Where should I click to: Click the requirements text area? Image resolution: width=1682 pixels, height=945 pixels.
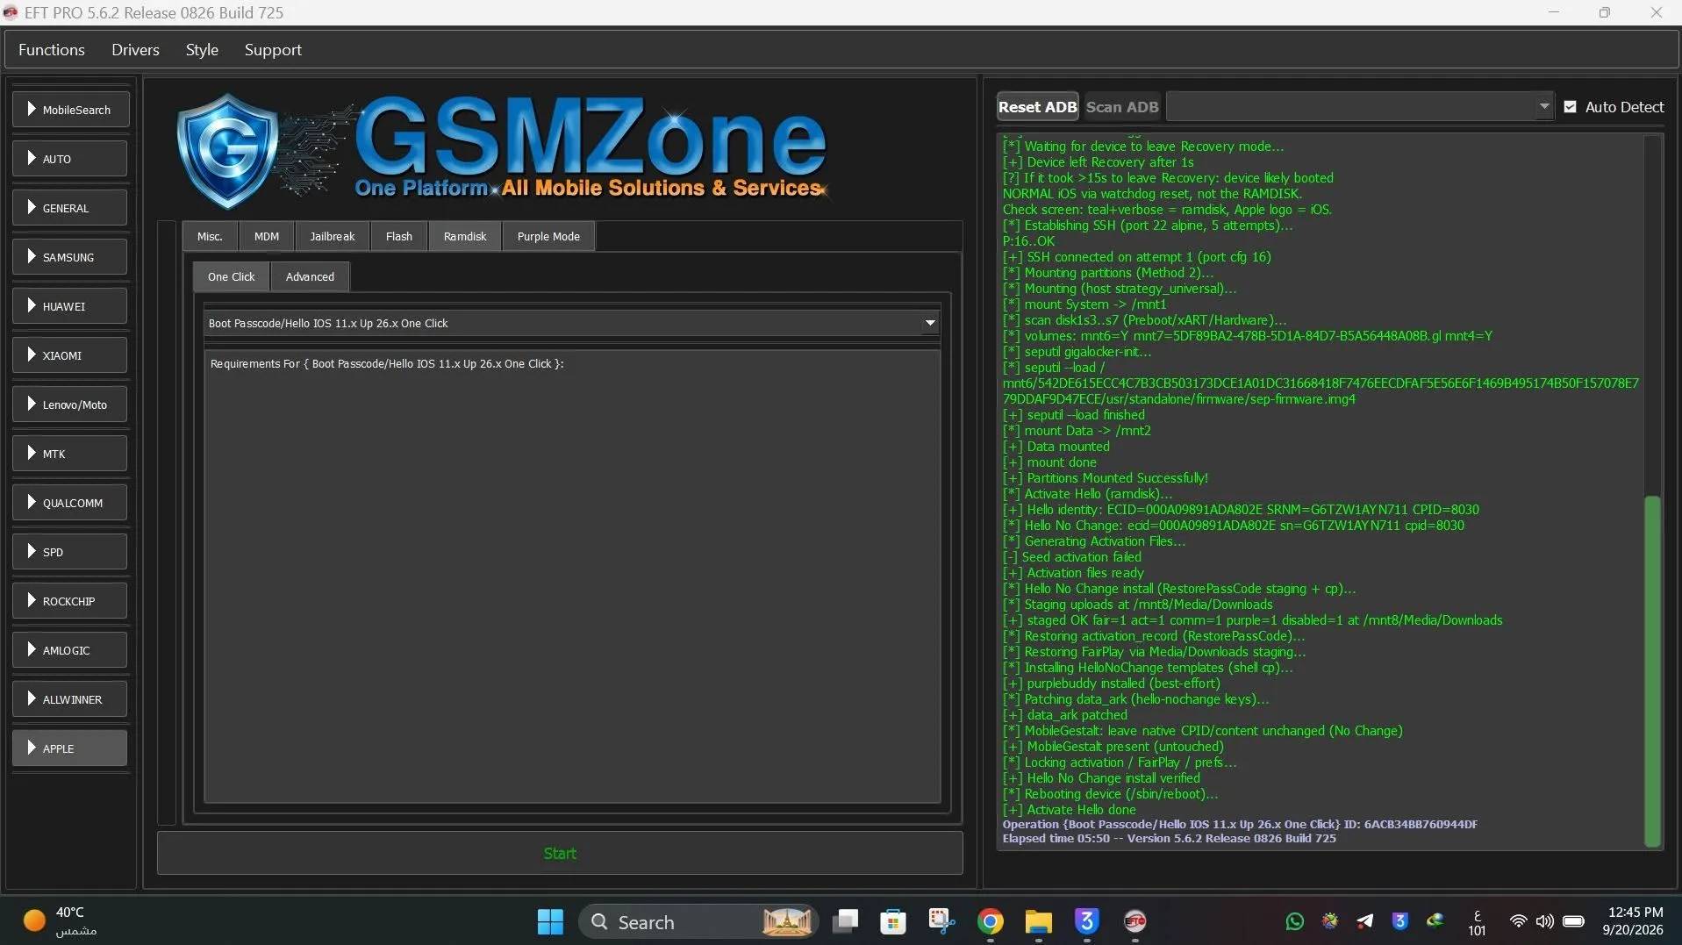(x=572, y=576)
